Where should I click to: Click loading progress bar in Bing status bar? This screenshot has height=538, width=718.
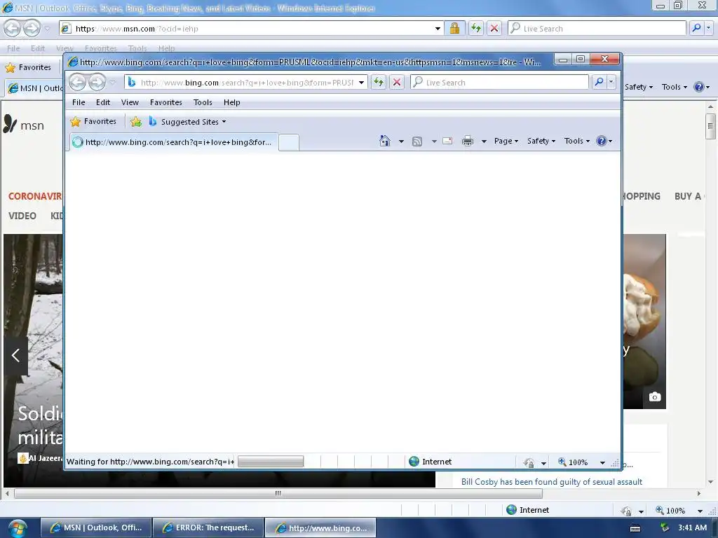(x=271, y=462)
